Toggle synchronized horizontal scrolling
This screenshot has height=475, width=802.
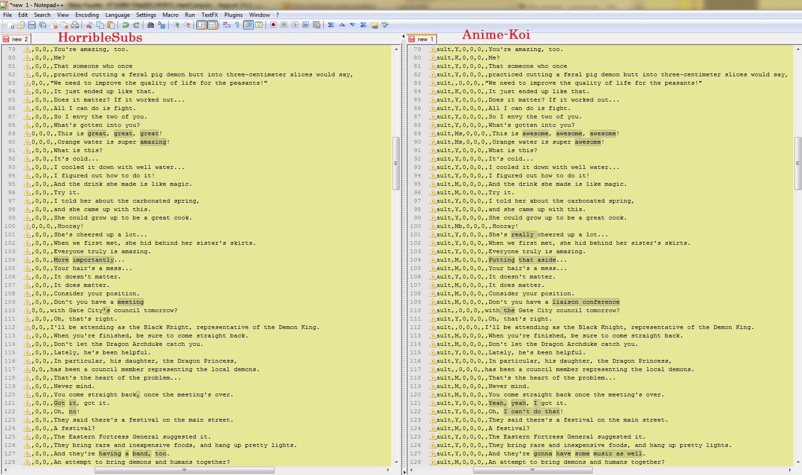point(212,25)
